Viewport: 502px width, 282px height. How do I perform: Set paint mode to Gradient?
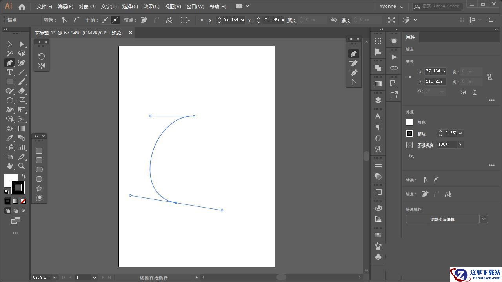15,201
